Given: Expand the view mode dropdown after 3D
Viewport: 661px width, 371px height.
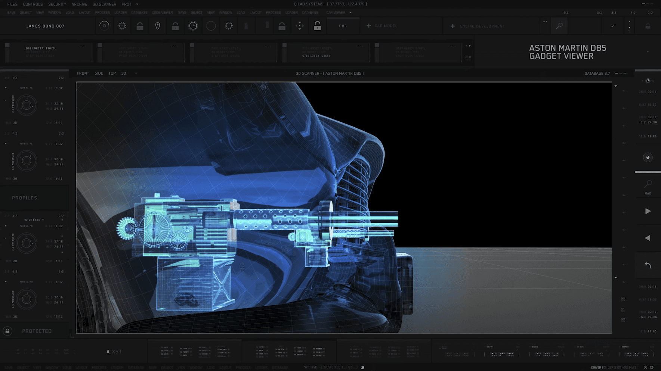Looking at the screenshot, I should point(136,74).
